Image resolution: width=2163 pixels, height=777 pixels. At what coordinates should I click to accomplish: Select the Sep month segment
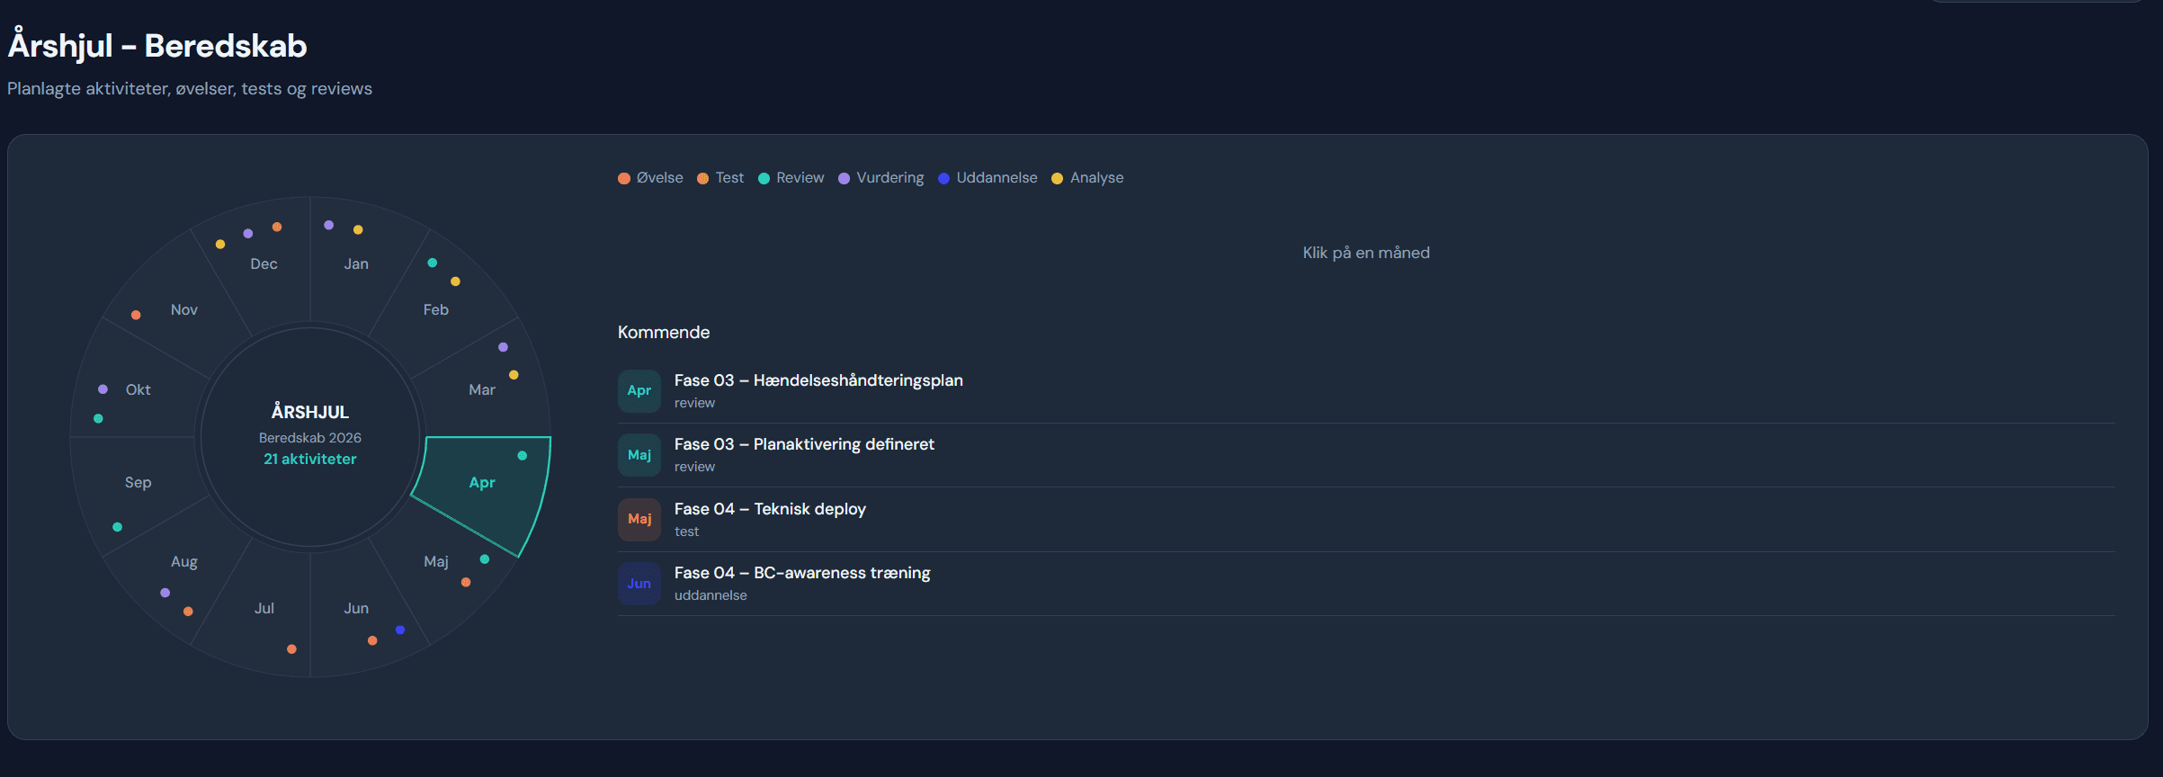tap(138, 483)
